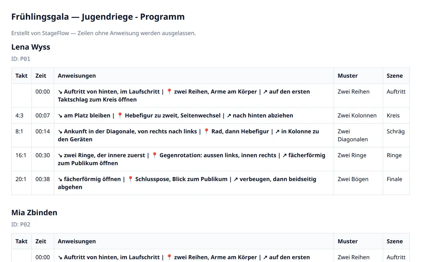Click the 'Lena Wyss' heading

point(31,47)
